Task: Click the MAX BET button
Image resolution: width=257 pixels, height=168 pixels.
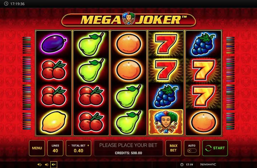Action: 173,148
